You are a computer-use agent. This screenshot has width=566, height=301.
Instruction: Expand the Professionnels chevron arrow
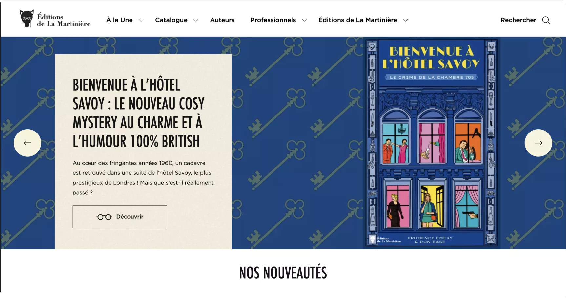pos(304,20)
